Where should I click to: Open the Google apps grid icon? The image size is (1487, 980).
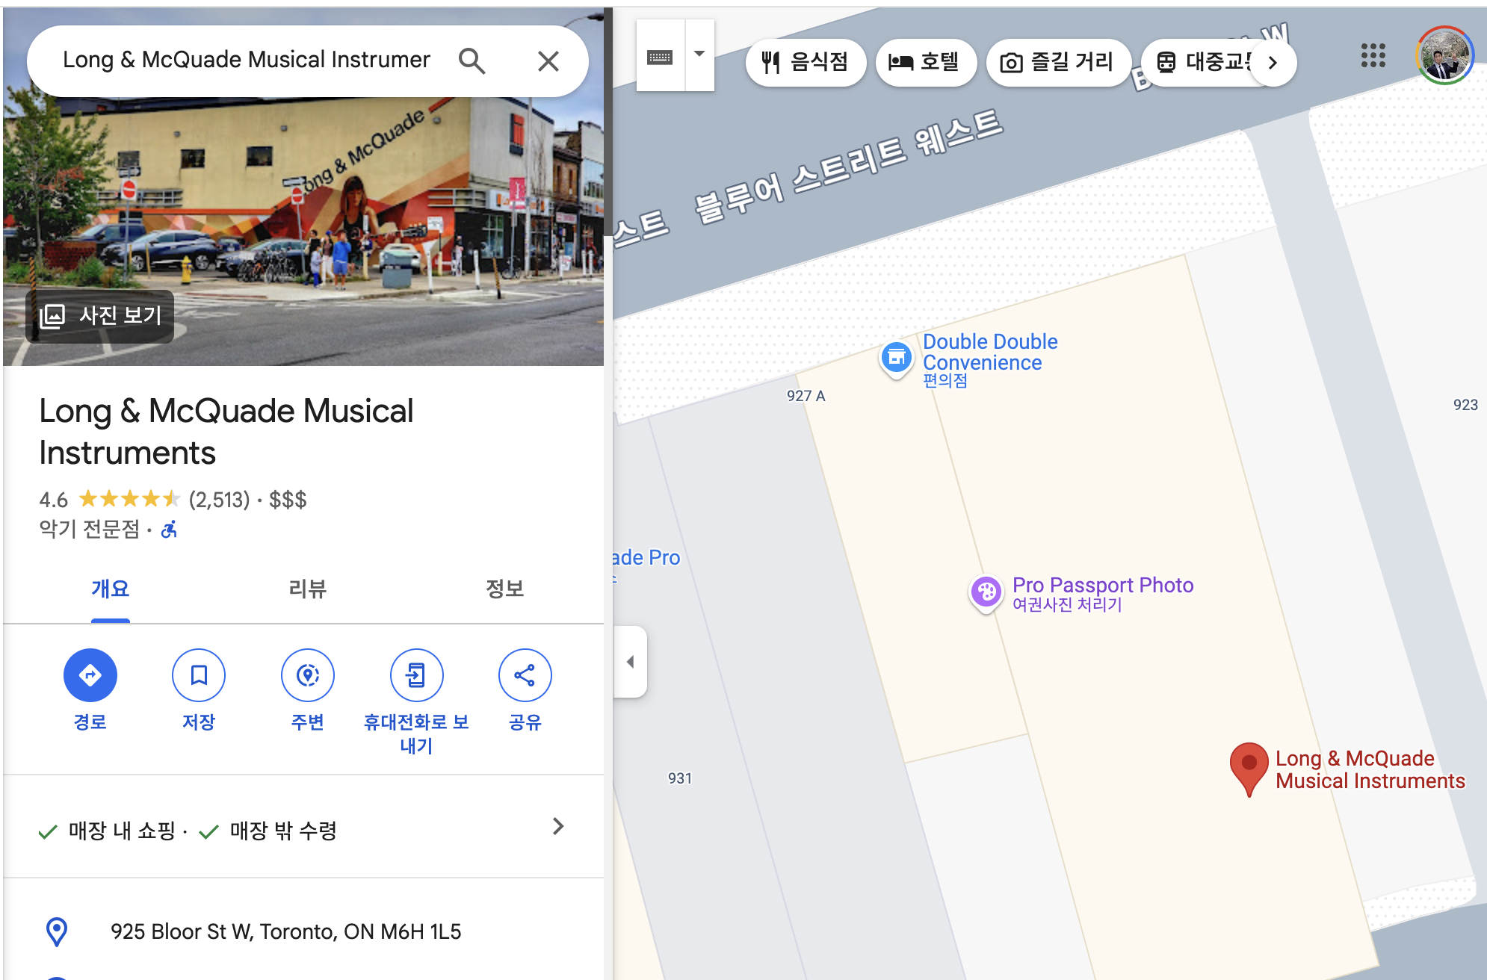[x=1373, y=55]
